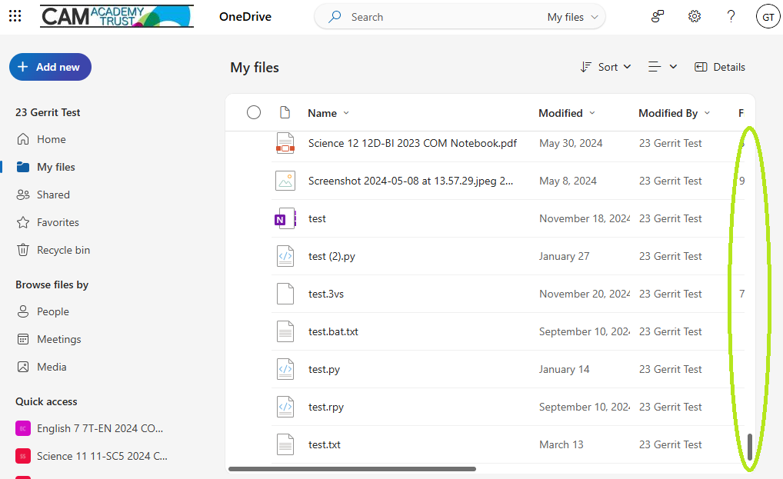
Task: Click the code icon of test.rpy
Action: pyautogui.click(x=285, y=407)
